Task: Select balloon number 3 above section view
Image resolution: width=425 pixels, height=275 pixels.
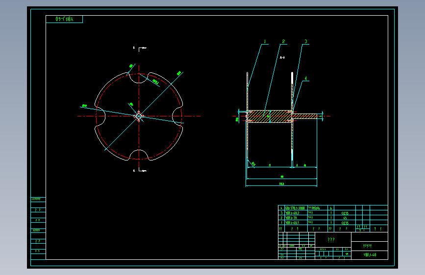Action: [x=306, y=42]
